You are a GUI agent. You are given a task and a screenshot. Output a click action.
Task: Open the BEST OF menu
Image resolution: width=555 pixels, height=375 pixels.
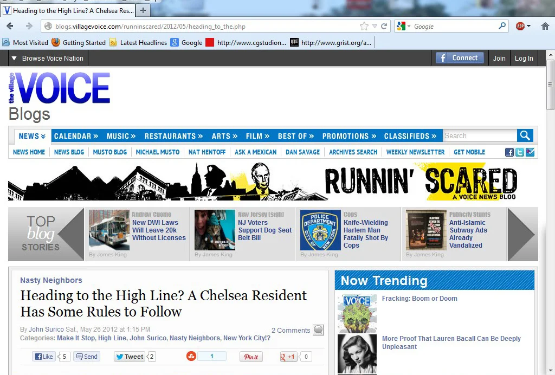click(x=296, y=136)
